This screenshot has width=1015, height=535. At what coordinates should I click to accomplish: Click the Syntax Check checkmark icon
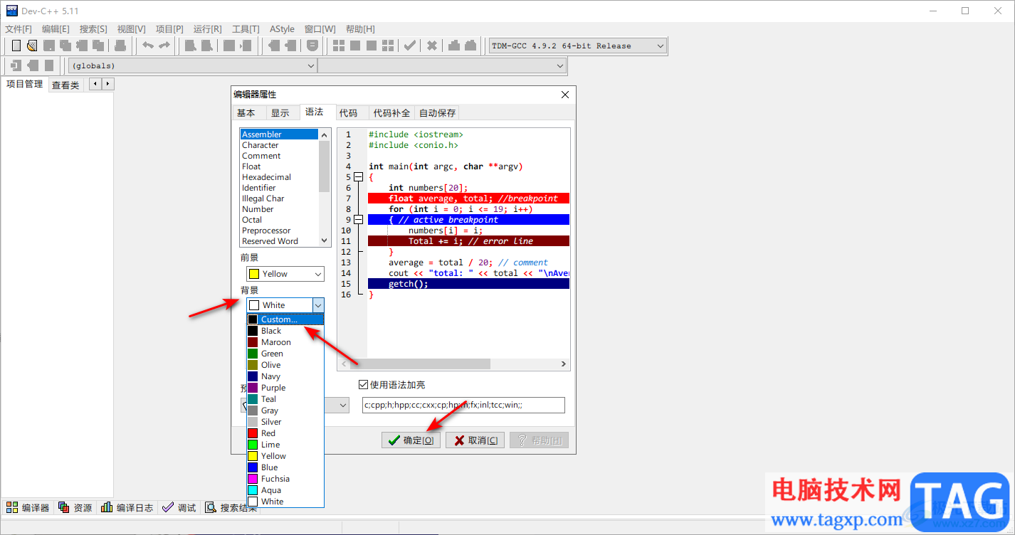click(x=410, y=46)
